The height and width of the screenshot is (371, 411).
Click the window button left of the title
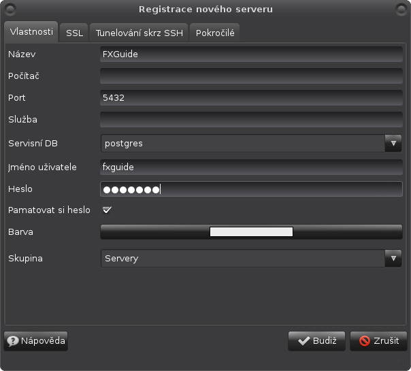[10, 10]
